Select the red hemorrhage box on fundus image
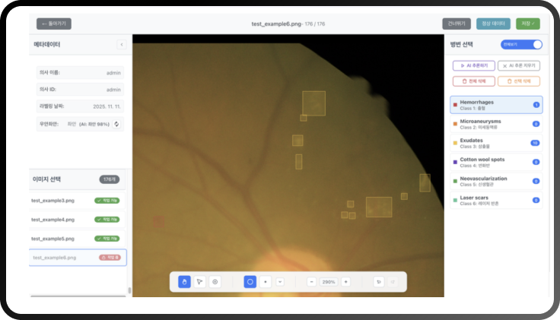Image resolution: width=560 pixels, height=320 pixels. click(158, 221)
